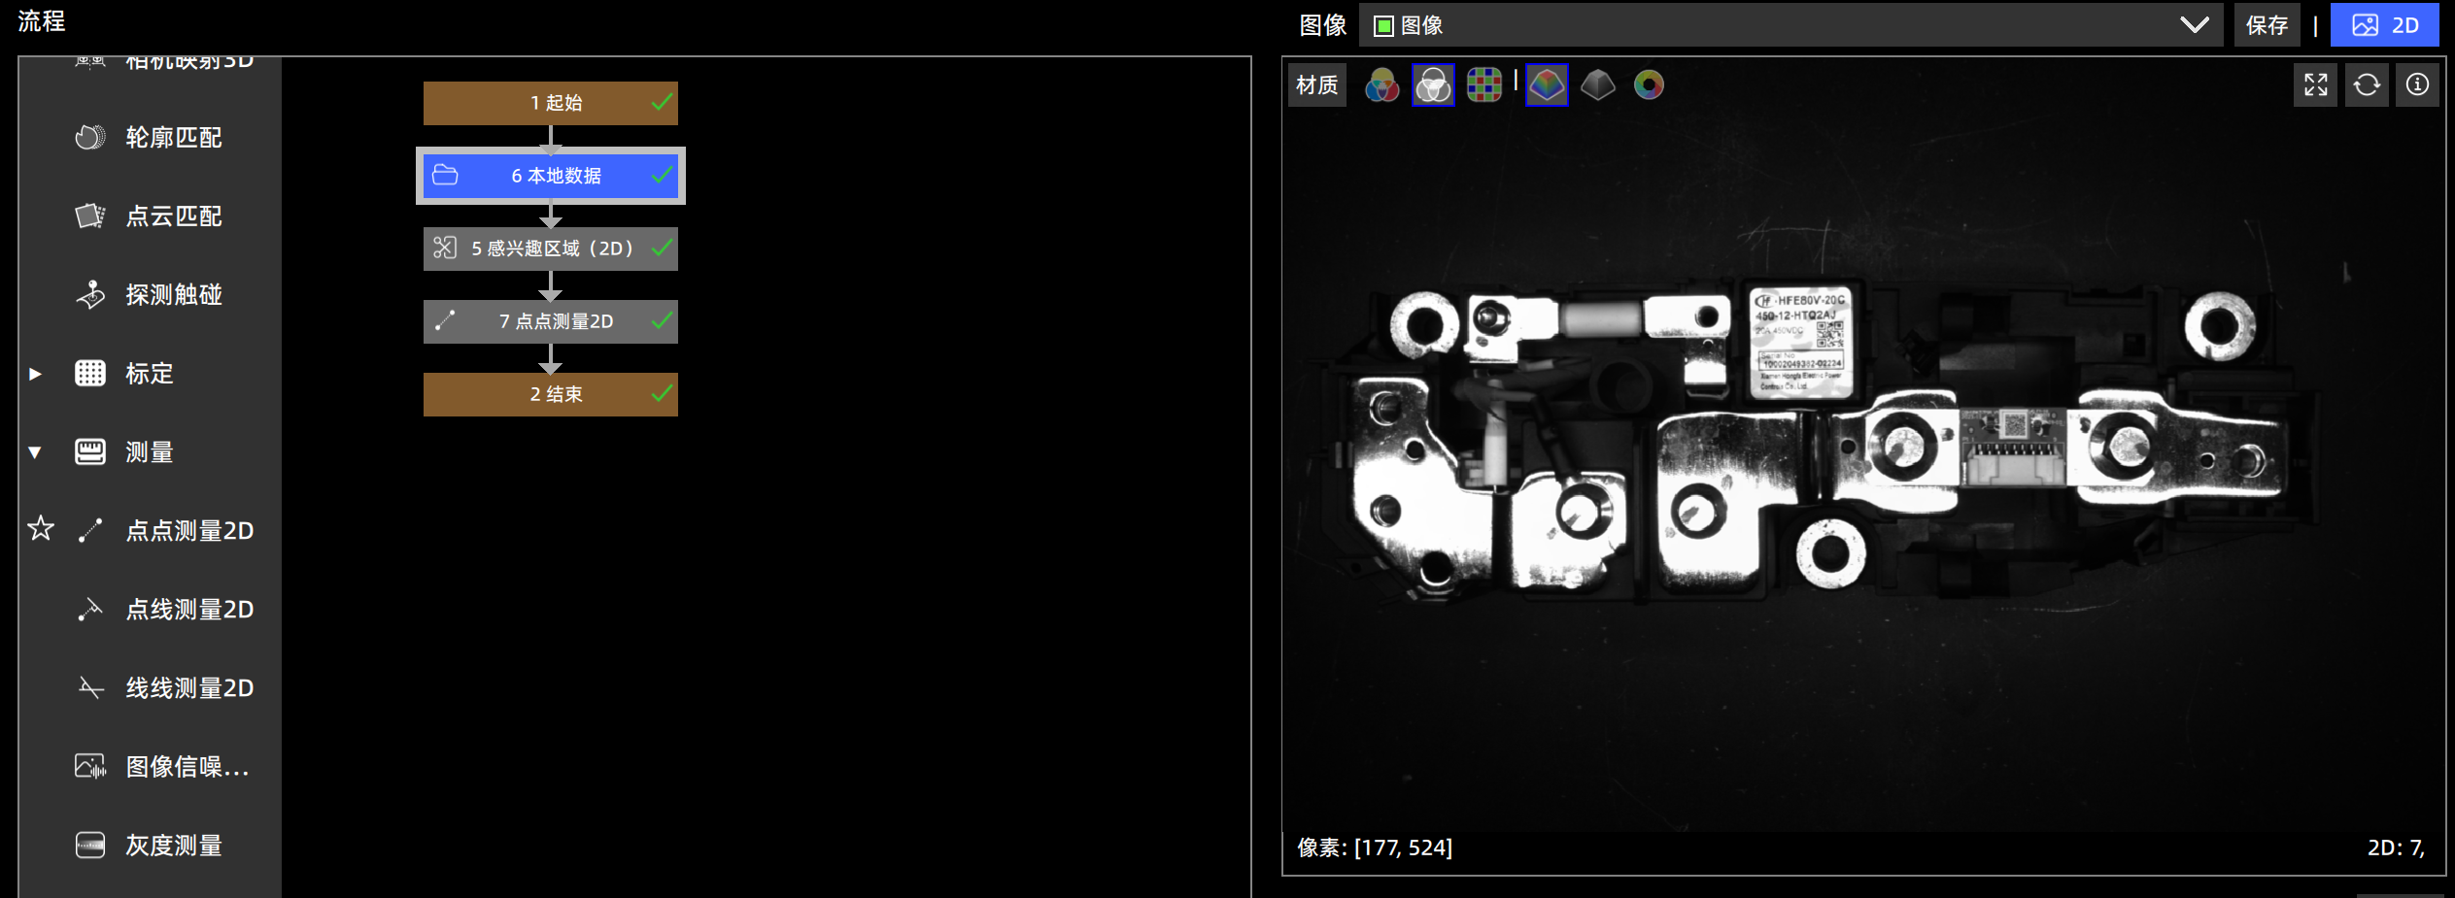
Task: Click the 流程 panel title
Action: (42, 21)
